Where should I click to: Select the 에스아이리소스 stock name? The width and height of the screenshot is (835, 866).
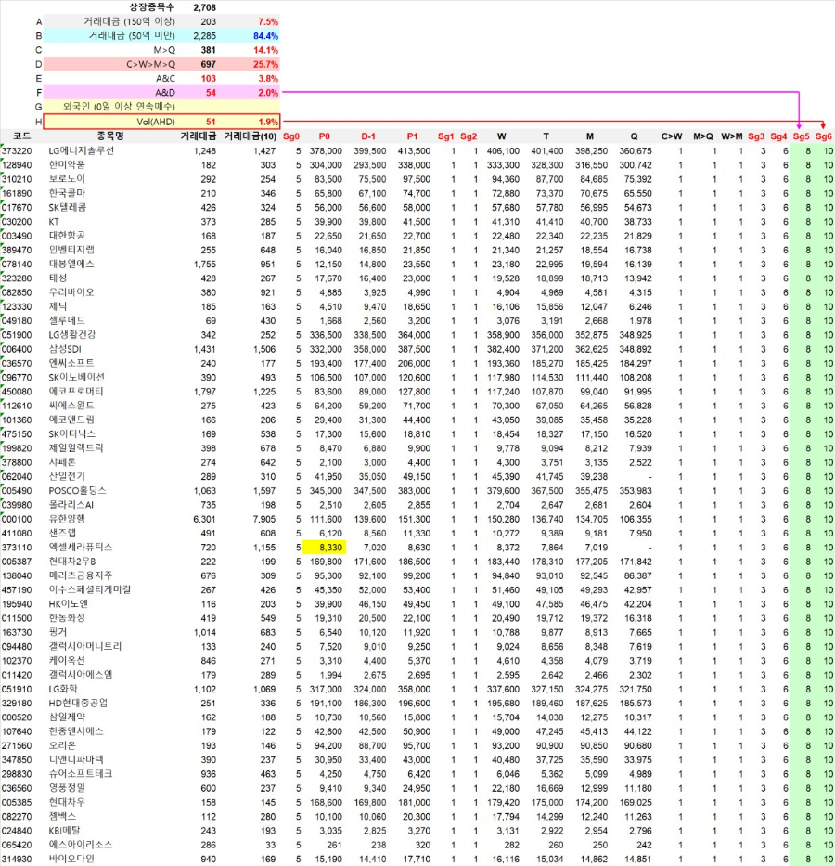click(80, 845)
